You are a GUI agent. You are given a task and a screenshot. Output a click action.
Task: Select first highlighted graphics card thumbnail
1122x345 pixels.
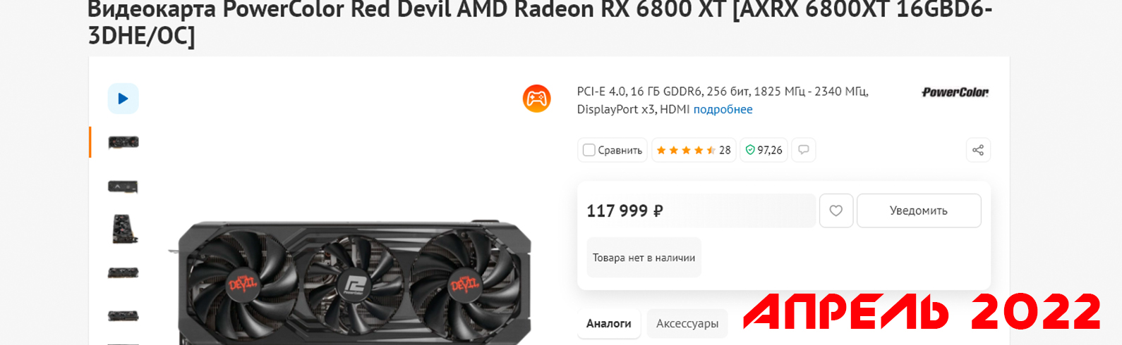[x=123, y=142]
